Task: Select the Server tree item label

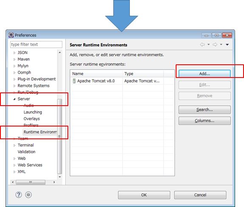Action: pyautogui.click(x=24, y=99)
